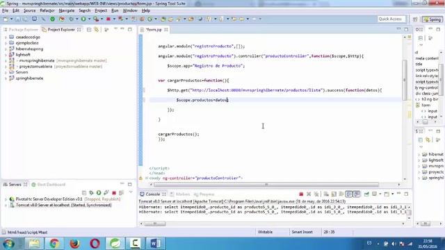Expand Pivotal tc Server entry
Viewport: 445px width, 250px height.
(6, 199)
